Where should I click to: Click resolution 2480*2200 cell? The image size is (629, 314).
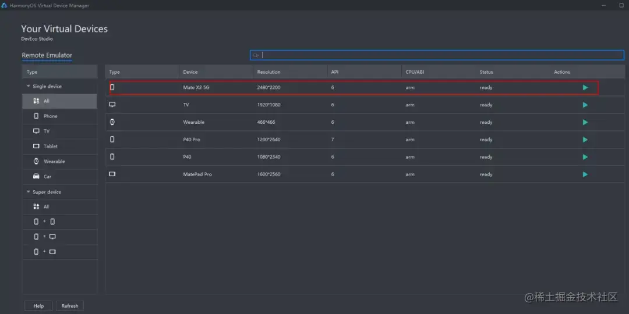(268, 87)
